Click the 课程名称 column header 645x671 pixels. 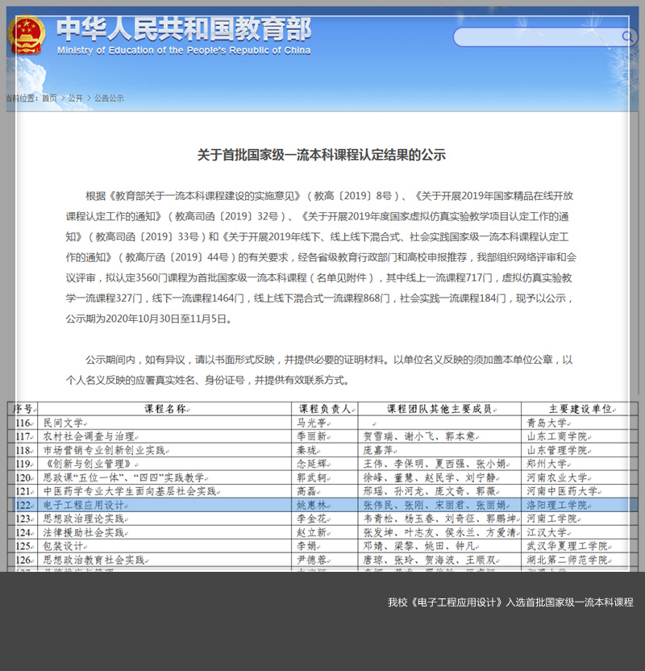tap(165, 409)
